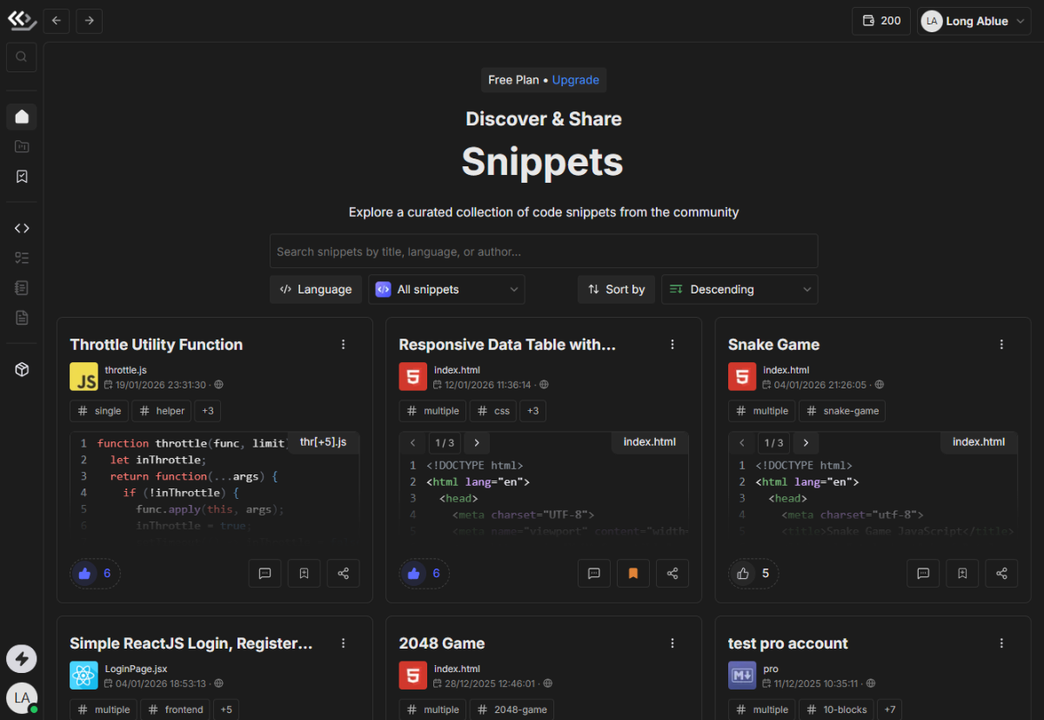Image resolution: width=1044 pixels, height=720 pixels.
Task: Share the Throttle Utility Function snippet
Action: [343, 574]
